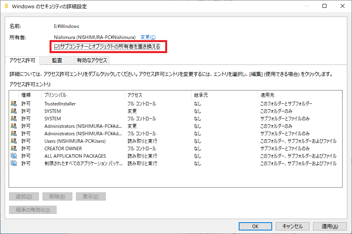Click このフォルダーとサブフォルダー in TrustedInstaller row

(286, 104)
